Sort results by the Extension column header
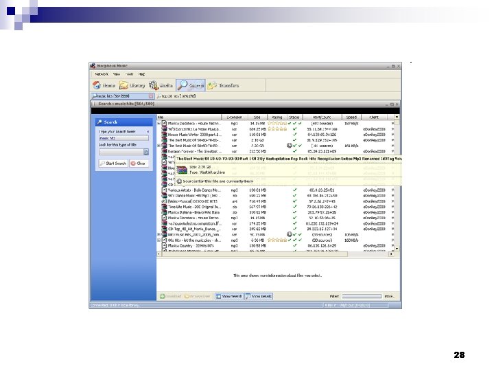The height and width of the screenshot is (371, 494). [235, 117]
